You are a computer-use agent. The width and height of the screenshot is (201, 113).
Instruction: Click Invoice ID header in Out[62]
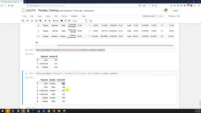coord(61,80)
